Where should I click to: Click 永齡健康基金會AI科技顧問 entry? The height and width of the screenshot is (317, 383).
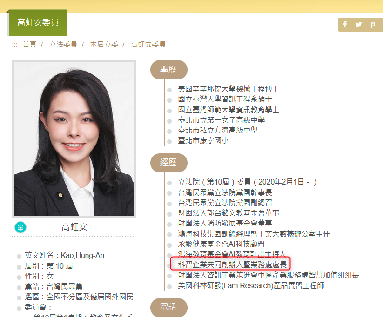[221, 244]
